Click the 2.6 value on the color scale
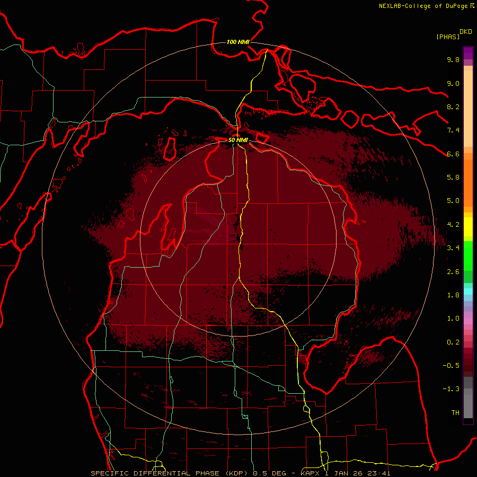 coord(453,272)
